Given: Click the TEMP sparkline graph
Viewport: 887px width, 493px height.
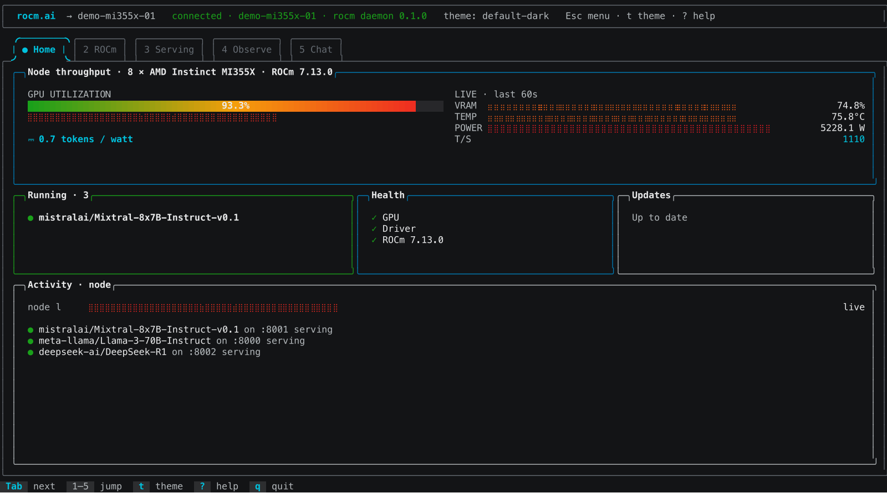Looking at the screenshot, I should tap(613, 117).
